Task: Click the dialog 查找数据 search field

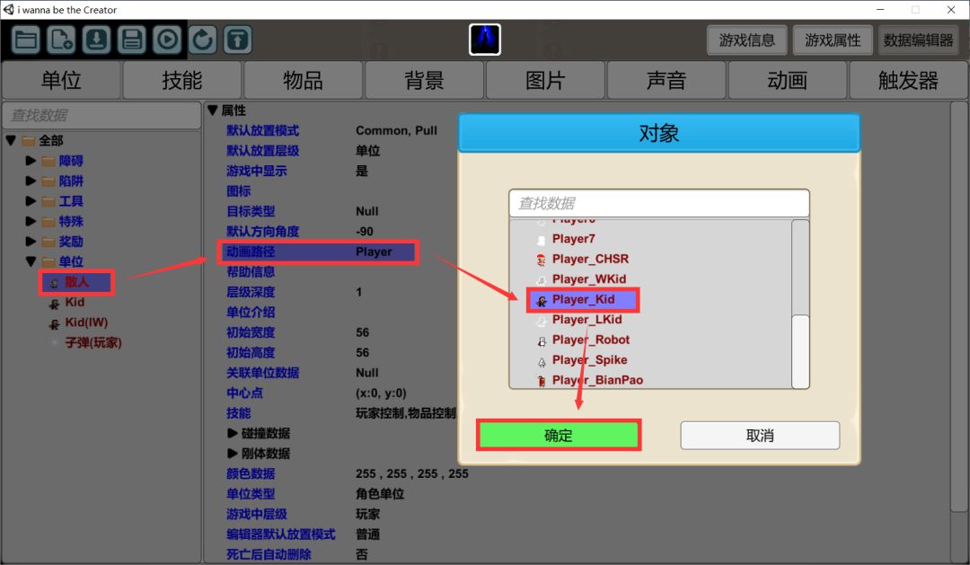Action: click(658, 203)
